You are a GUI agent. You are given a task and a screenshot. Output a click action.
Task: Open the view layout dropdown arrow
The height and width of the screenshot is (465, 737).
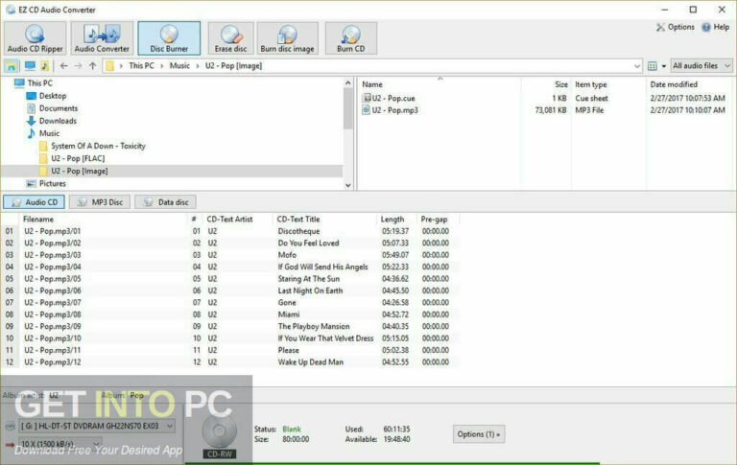pyautogui.click(x=664, y=66)
